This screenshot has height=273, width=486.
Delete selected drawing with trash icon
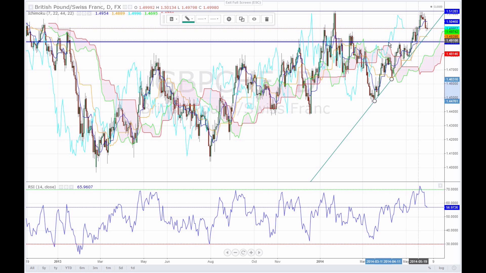coord(267,19)
